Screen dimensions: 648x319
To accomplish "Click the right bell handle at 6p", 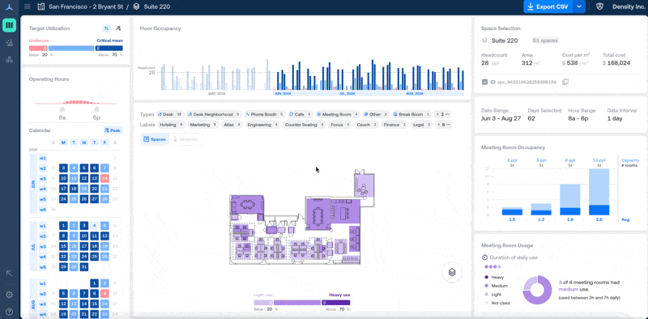I will click(x=96, y=109).
